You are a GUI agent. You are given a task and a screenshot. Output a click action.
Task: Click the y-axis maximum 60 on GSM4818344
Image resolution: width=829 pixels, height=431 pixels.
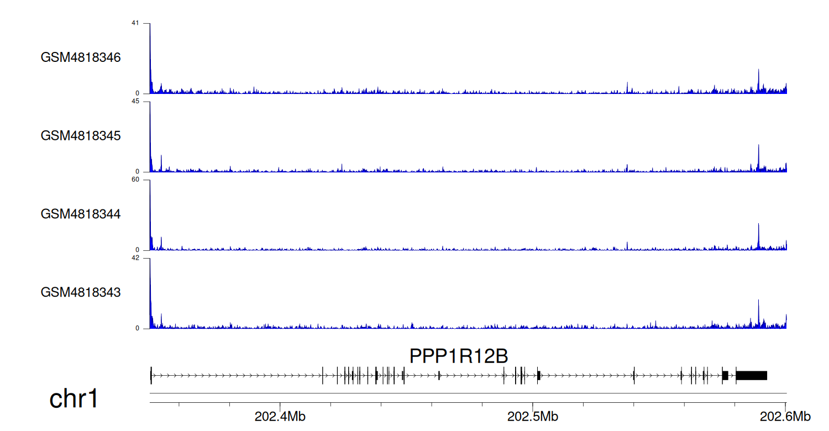coord(135,180)
